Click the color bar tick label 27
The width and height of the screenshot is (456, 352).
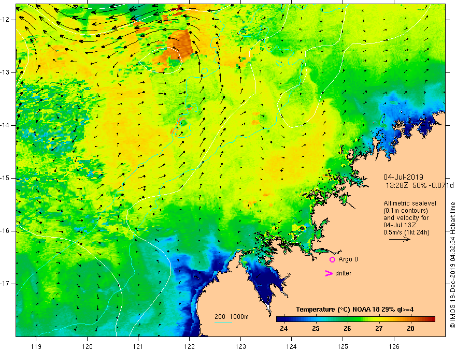click(x=379, y=329)
